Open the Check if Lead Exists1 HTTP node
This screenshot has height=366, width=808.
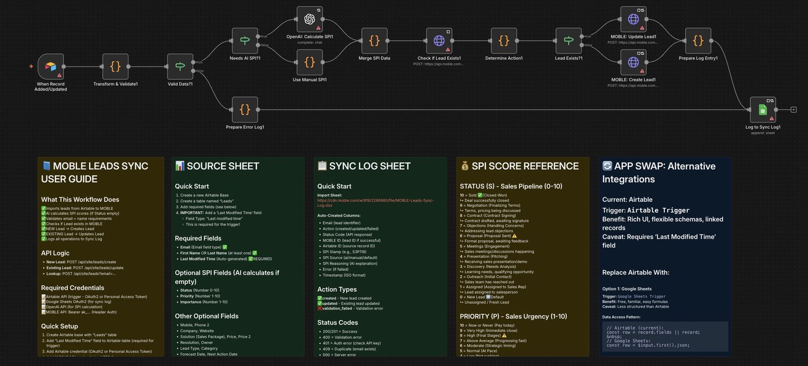439,41
